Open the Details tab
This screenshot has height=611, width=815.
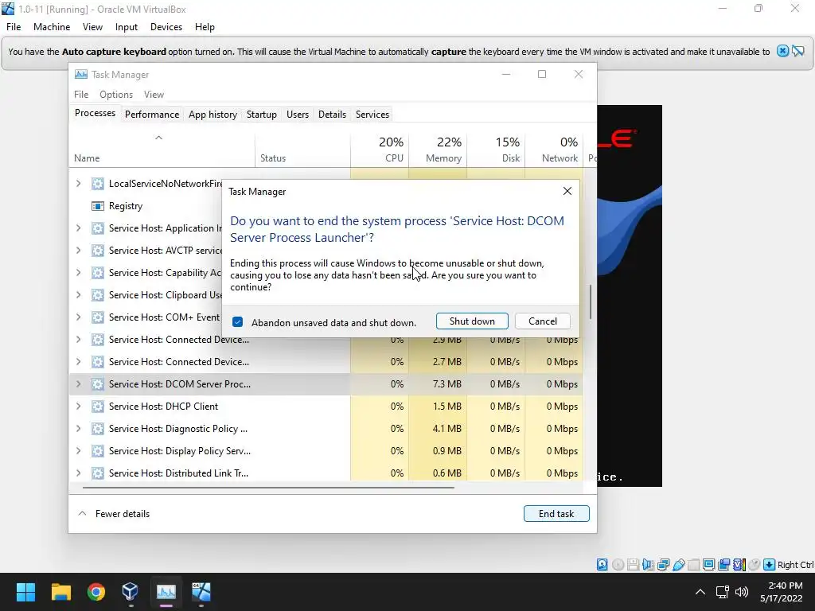pyautogui.click(x=332, y=115)
